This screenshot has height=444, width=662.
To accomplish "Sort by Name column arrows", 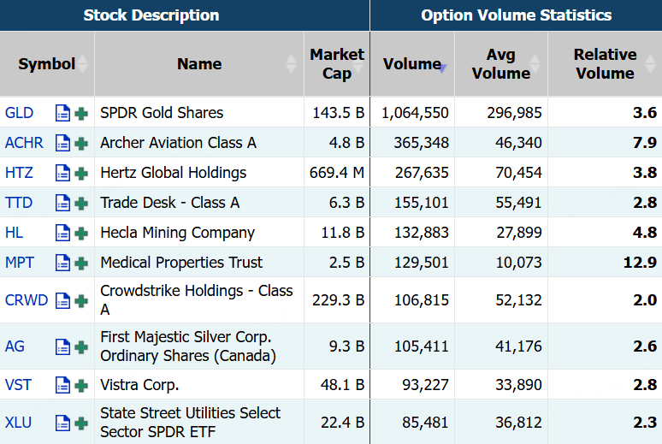I will coord(291,64).
